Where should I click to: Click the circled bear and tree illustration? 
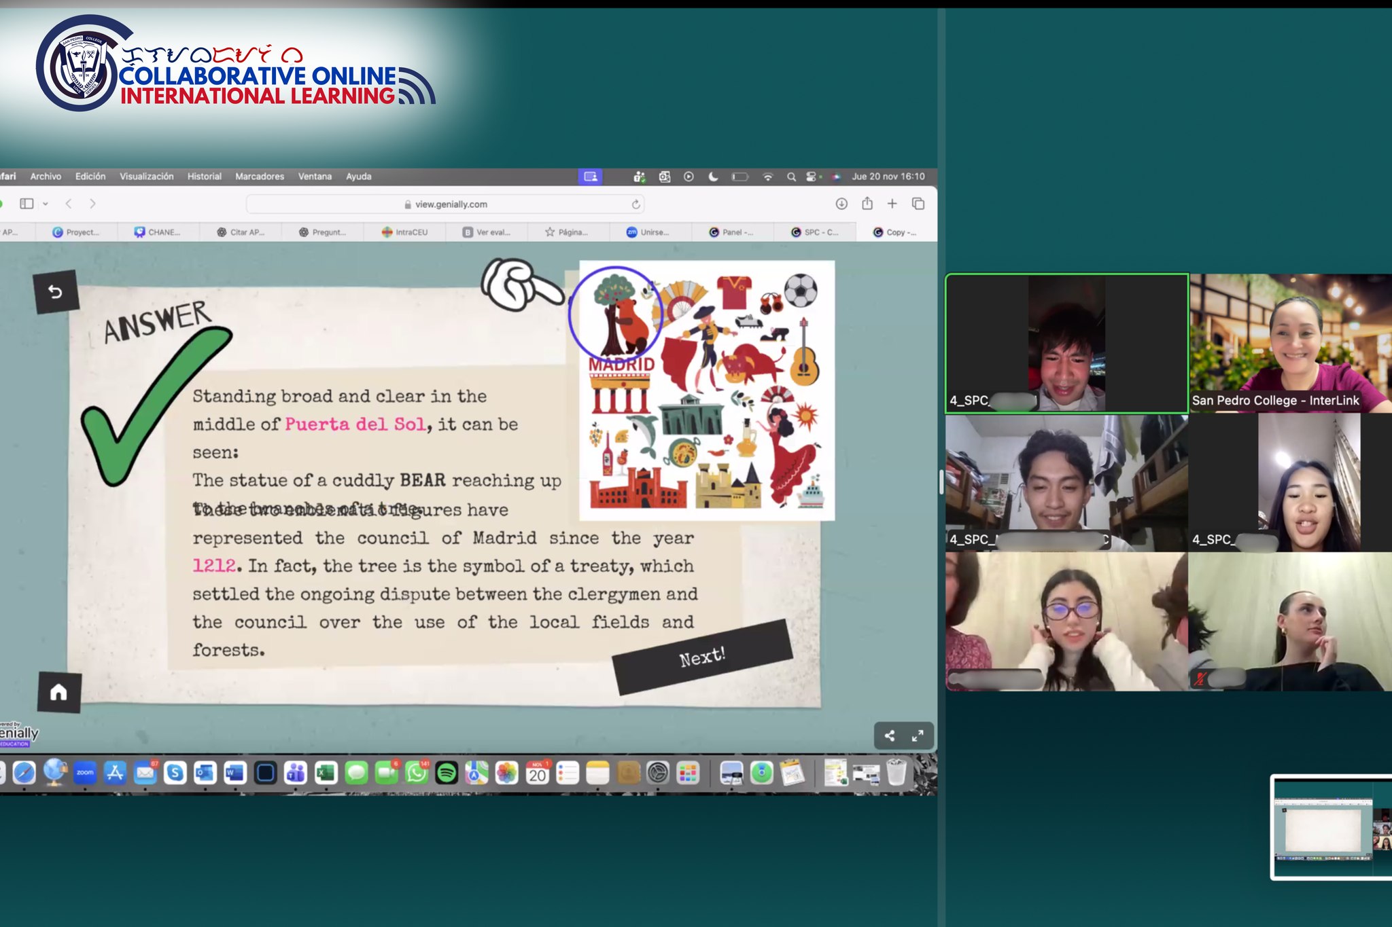(x=615, y=313)
